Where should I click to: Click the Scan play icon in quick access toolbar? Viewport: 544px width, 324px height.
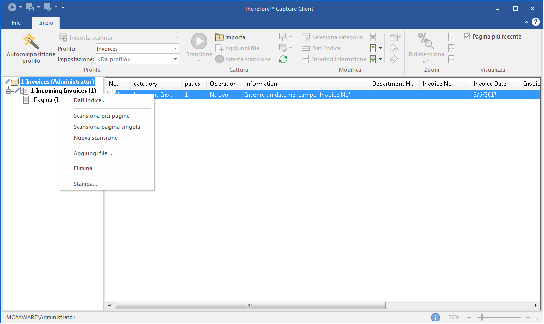11,7
